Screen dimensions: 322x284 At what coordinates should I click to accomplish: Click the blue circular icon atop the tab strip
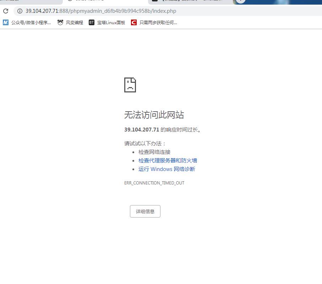tap(240, 2)
